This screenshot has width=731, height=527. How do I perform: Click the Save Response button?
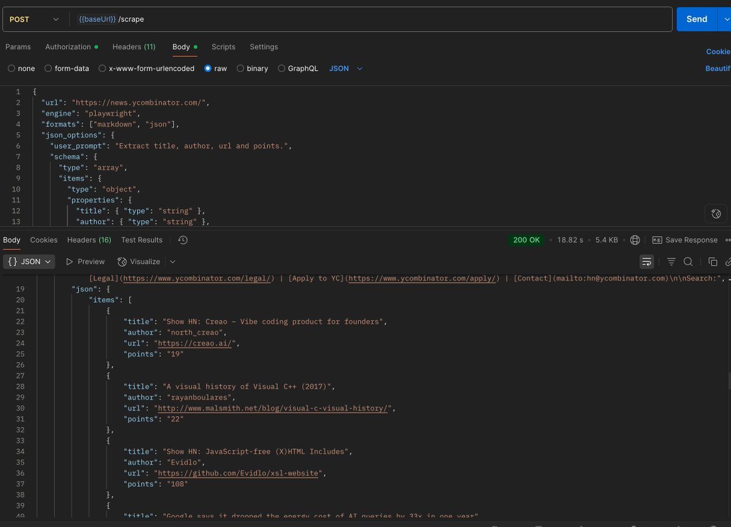(x=685, y=240)
